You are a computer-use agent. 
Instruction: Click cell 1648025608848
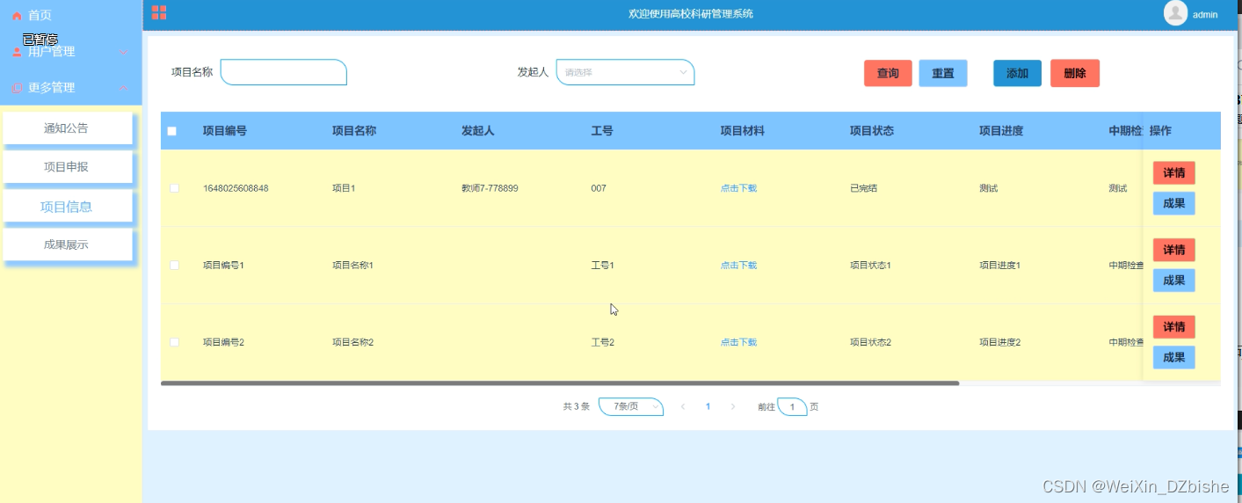coord(236,188)
